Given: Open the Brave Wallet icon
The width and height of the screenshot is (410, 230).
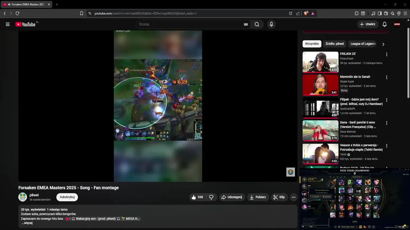Looking at the screenshot, I should coord(386,13).
